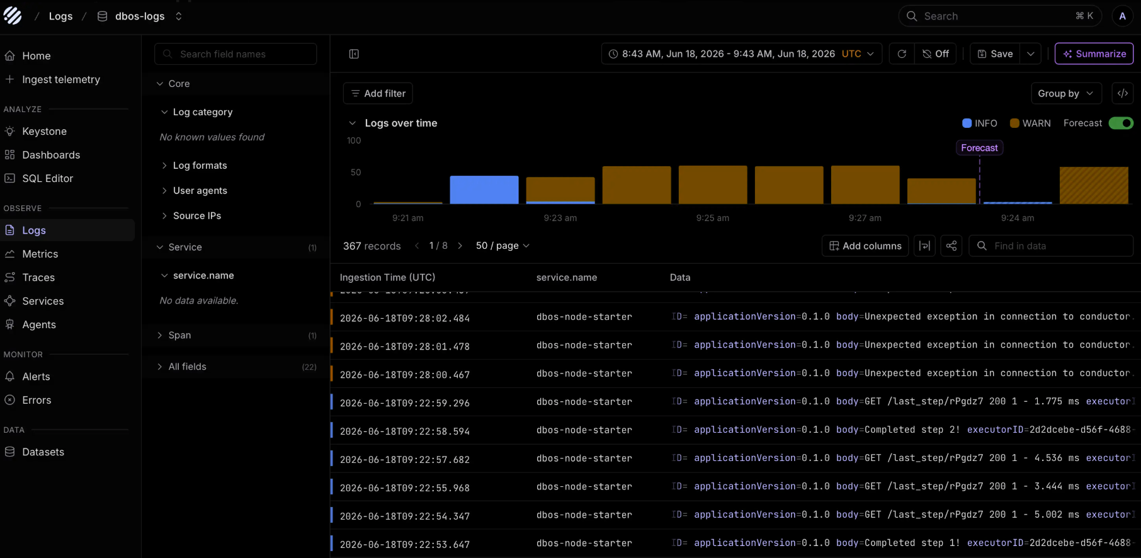
Task: Click the code view icon
Action: point(1123,94)
